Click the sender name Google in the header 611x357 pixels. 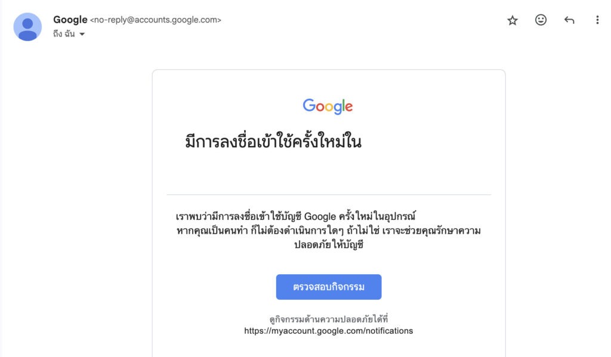(70, 20)
